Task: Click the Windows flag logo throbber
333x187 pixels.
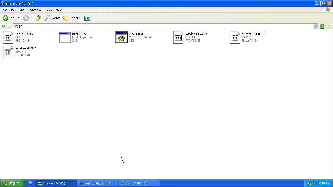Action: [328, 10]
